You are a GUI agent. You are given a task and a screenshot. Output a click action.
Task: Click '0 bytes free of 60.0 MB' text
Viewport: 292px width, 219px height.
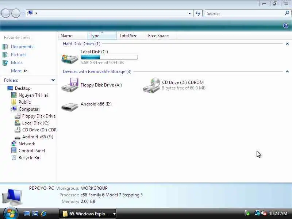184,88
